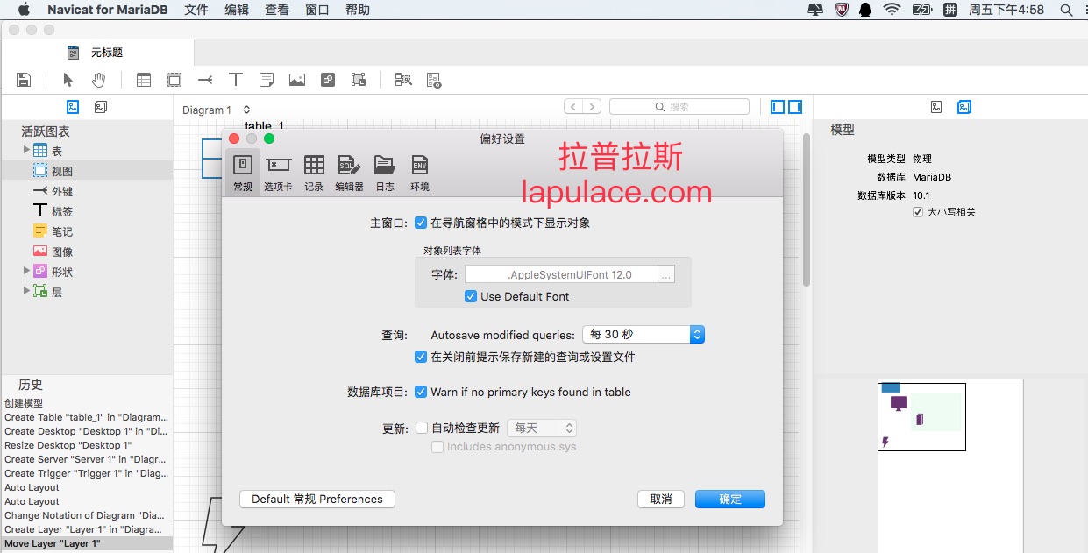Toggle the right sidebar panel visibility
The image size is (1088, 553).
point(795,107)
